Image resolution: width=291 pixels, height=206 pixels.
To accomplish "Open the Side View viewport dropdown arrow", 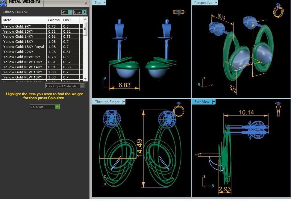I will coord(214,102).
